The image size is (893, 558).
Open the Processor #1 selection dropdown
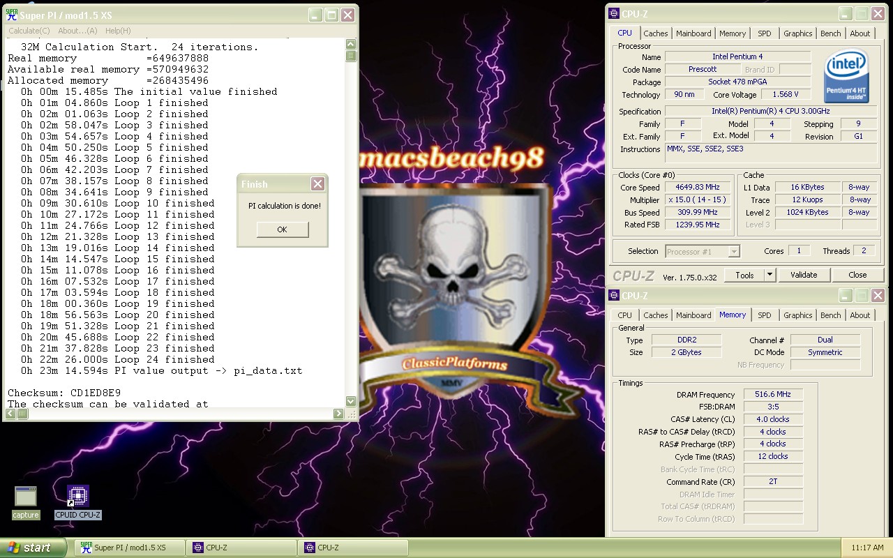[x=702, y=251]
